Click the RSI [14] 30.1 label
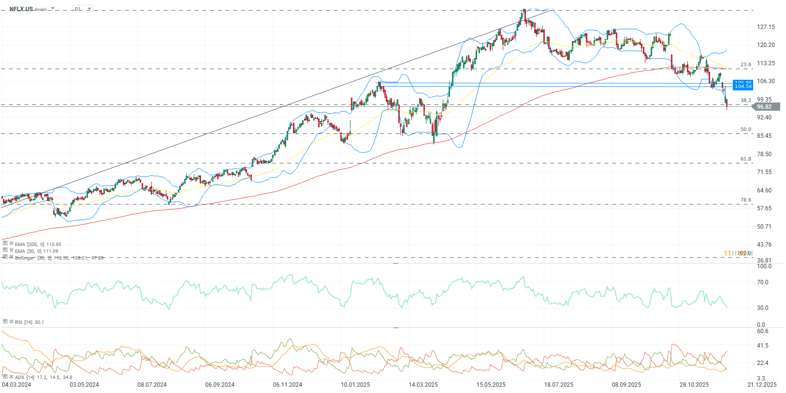786x393 pixels. point(29,322)
